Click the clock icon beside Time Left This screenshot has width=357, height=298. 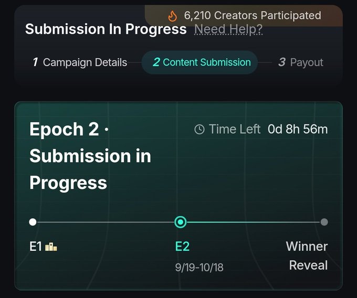point(199,129)
